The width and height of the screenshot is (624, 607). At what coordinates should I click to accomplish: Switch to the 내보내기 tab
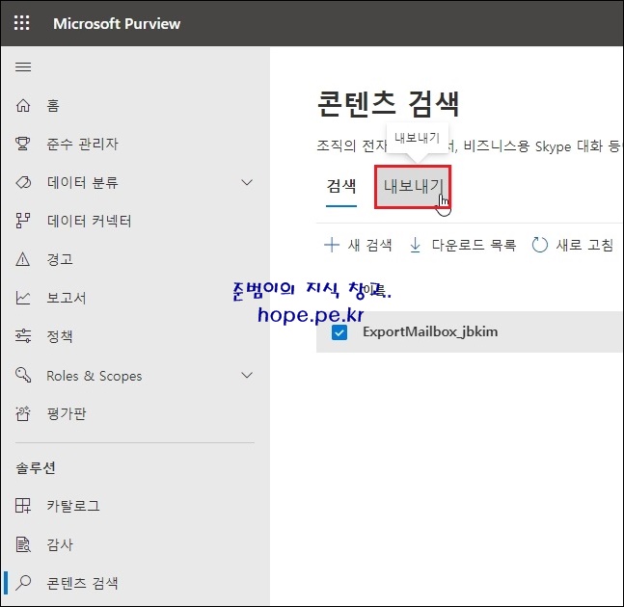point(413,187)
